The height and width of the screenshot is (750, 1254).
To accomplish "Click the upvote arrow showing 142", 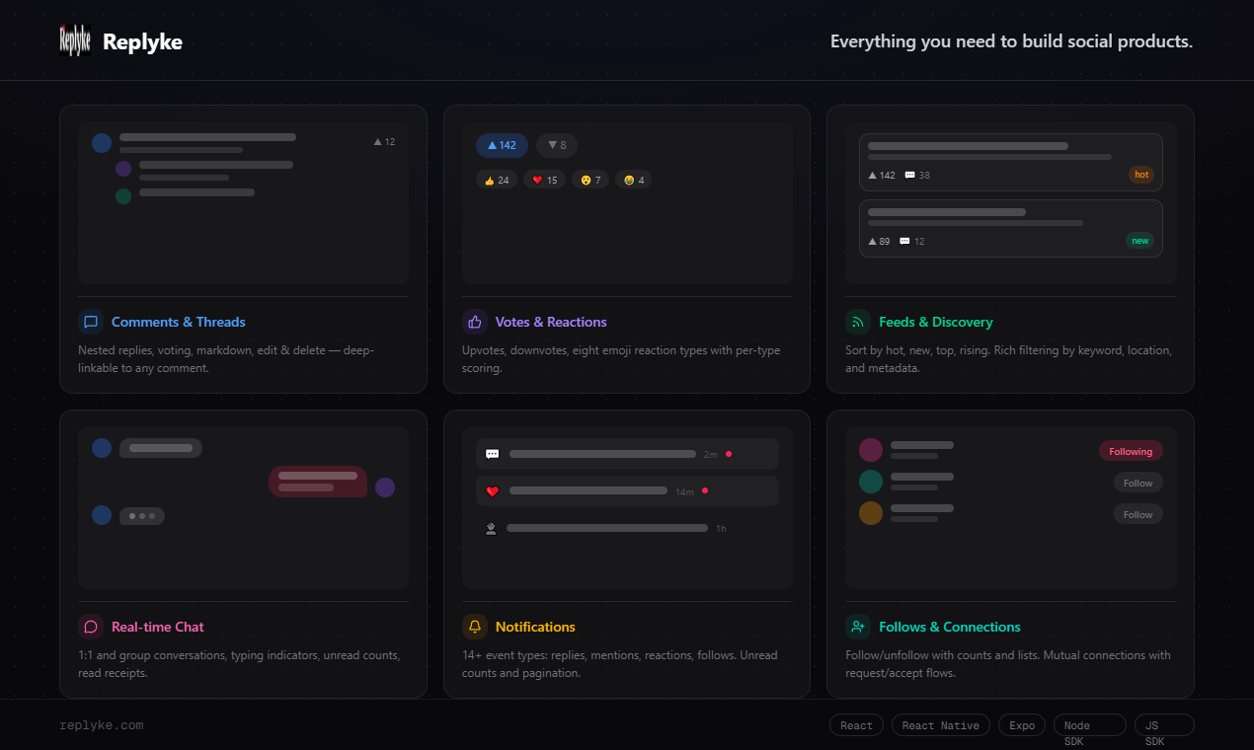I will (502, 145).
